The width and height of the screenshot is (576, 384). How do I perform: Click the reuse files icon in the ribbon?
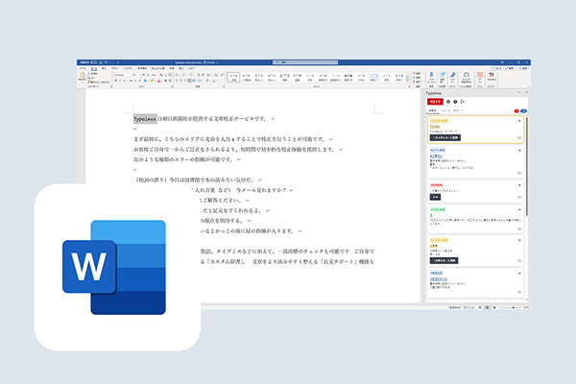[x=466, y=75]
